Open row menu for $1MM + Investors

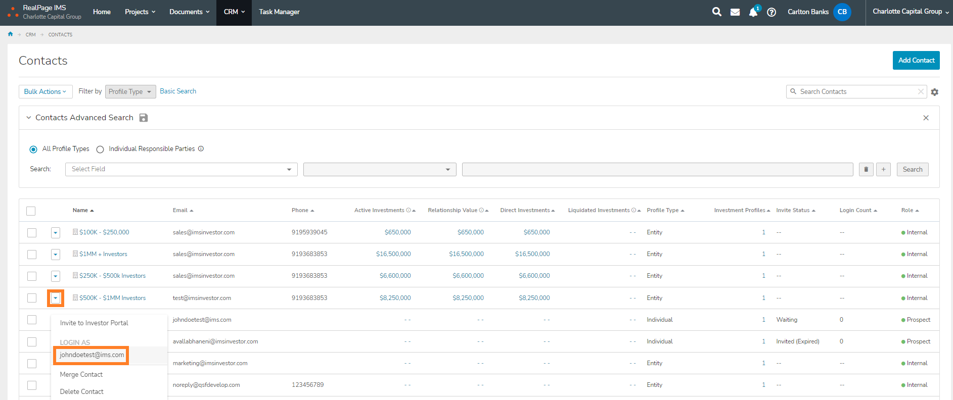56,255
